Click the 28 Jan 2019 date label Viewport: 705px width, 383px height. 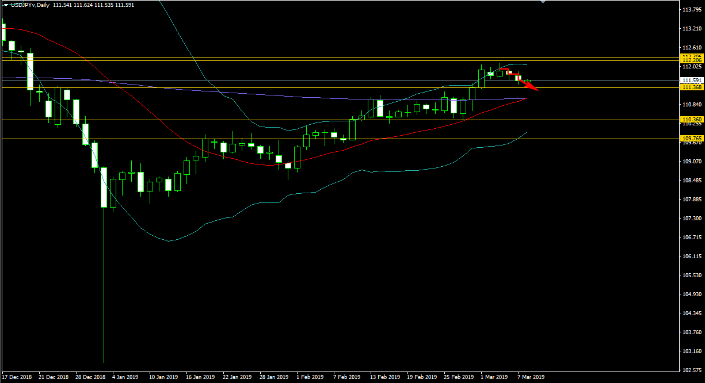pos(274,378)
